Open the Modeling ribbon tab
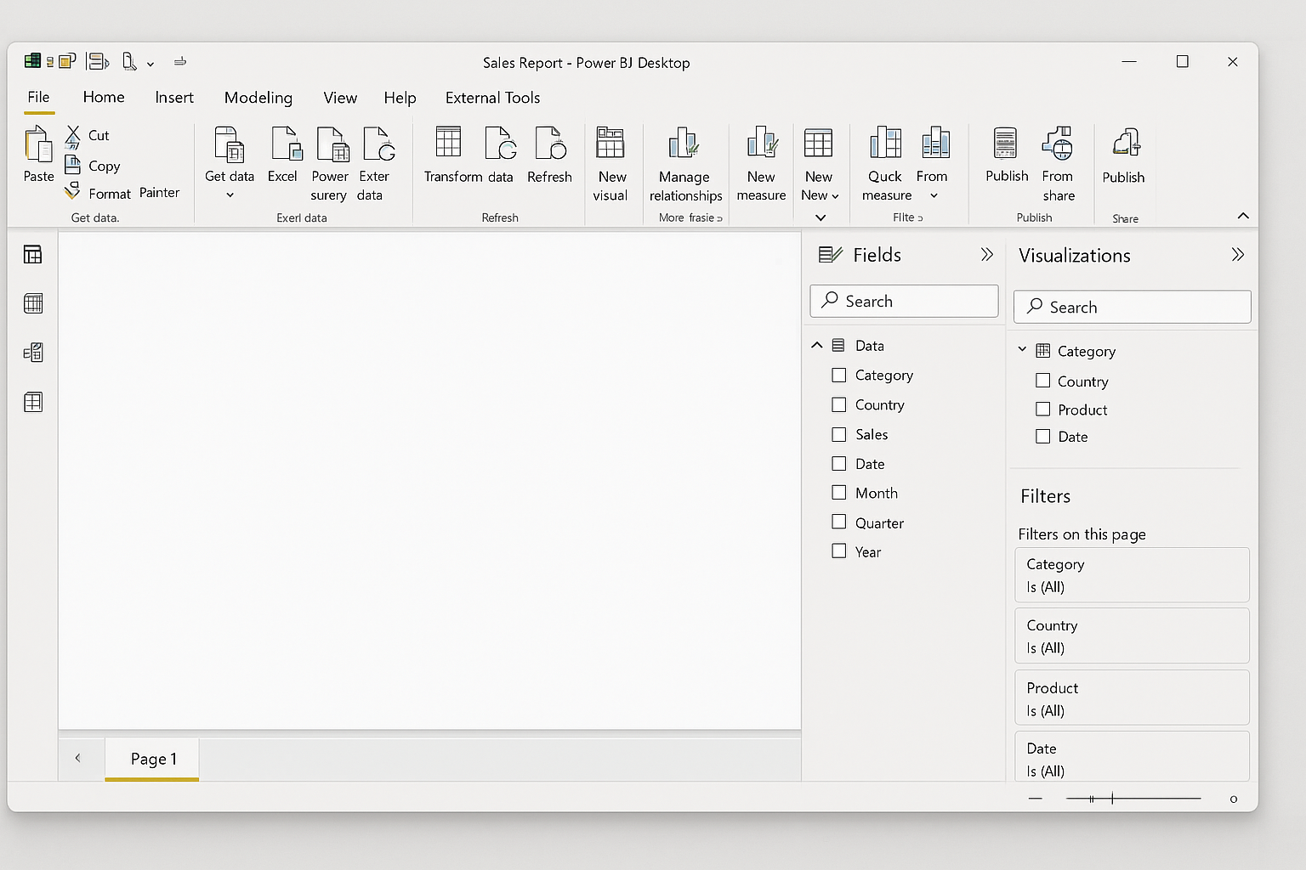The height and width of the screenshot is (870, 1306). (258, 98)
